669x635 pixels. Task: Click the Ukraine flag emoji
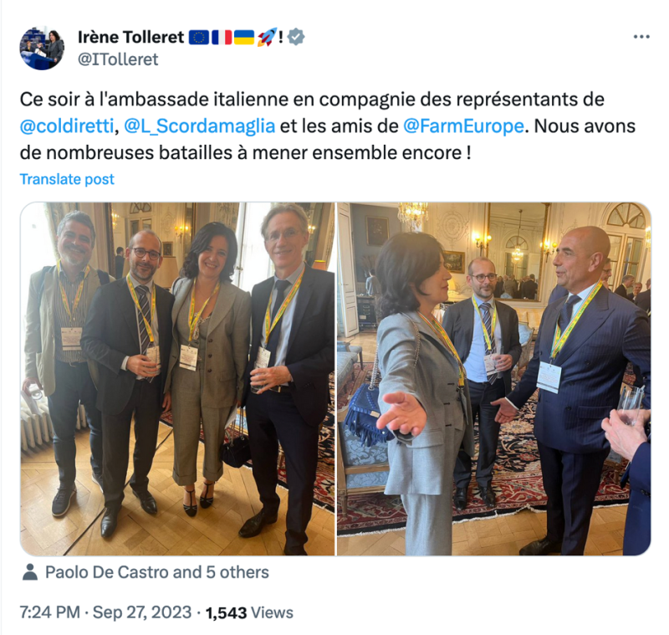pyautogui.click(x=244, y=37)
